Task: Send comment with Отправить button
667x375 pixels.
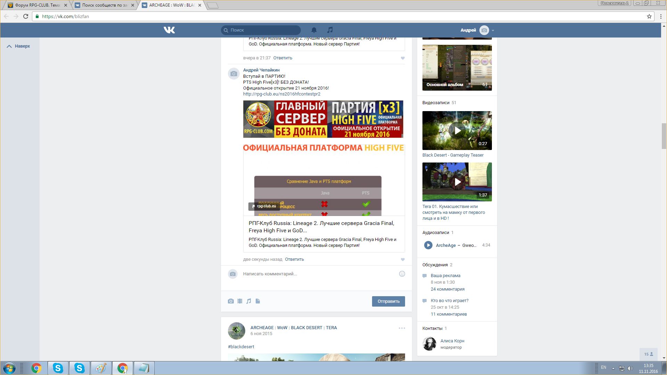Action: 388,301
